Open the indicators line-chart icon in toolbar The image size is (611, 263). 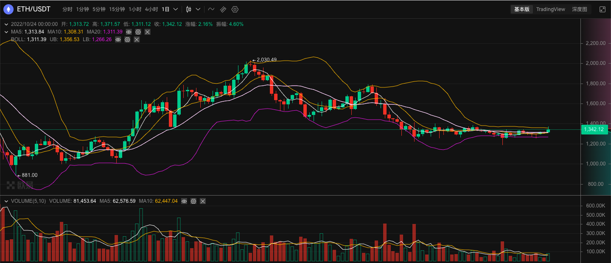(211, 9)
